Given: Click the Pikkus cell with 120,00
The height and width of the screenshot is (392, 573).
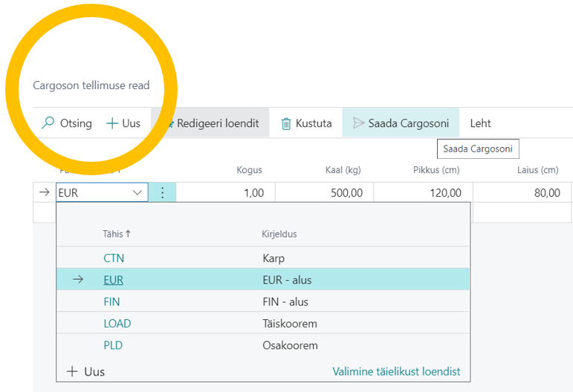Looking at the screenshot, I should pos(423,192).
